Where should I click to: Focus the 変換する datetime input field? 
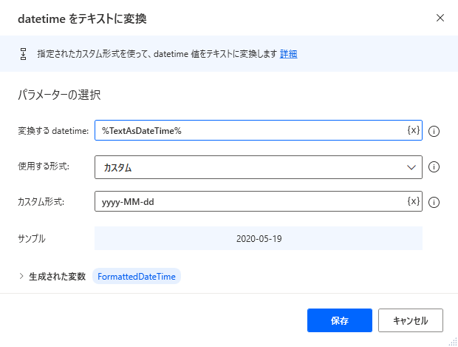point(251,131)
